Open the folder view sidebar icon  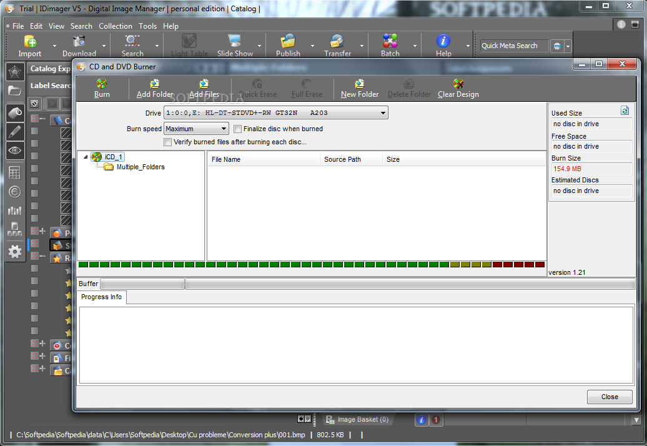pos(15,91)
